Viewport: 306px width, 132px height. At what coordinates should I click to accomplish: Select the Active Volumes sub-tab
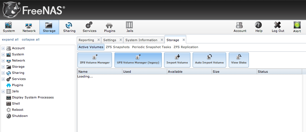point(91,47)
